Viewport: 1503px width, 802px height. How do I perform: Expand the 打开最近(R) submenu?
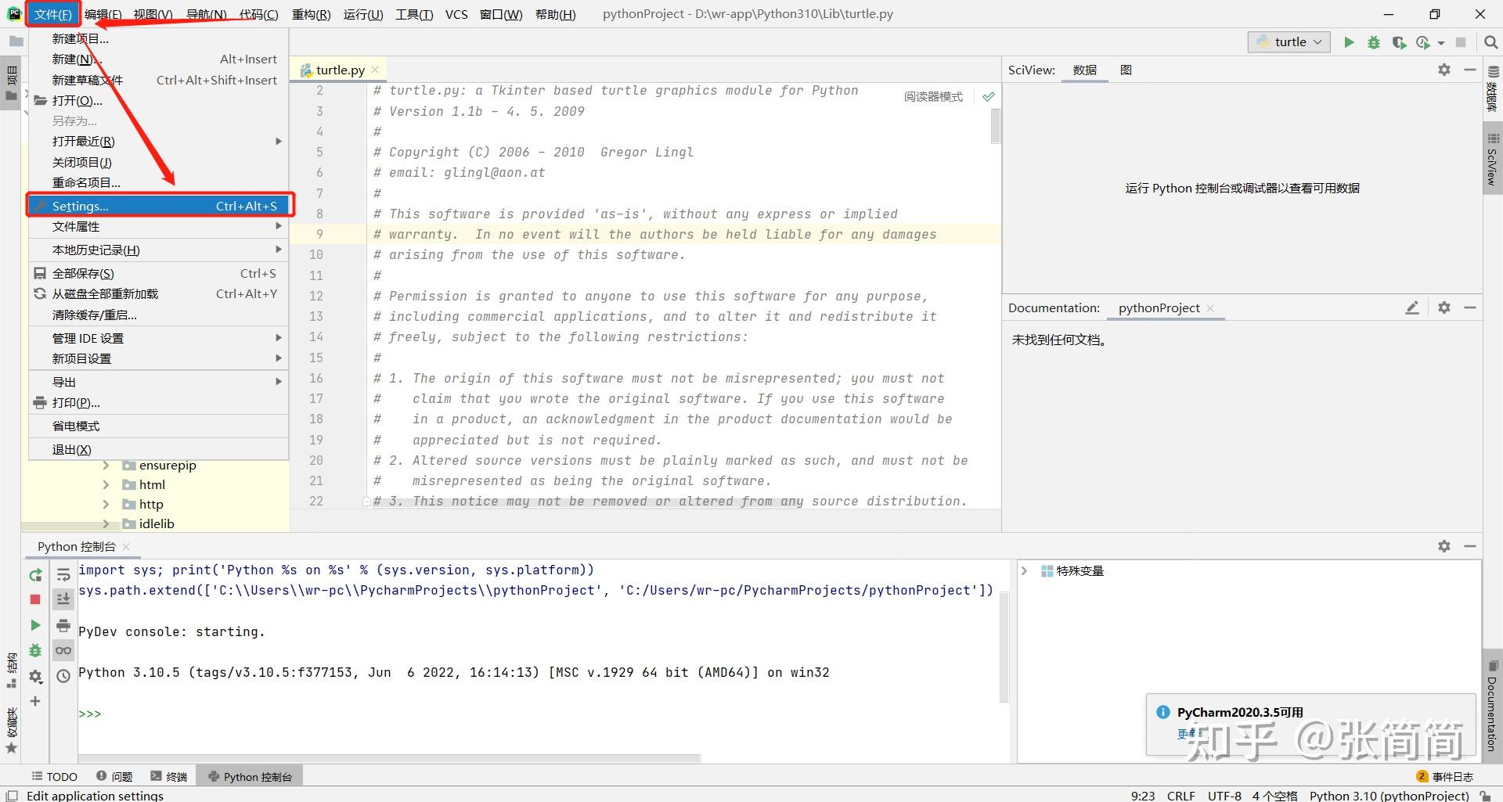[82, 141]
